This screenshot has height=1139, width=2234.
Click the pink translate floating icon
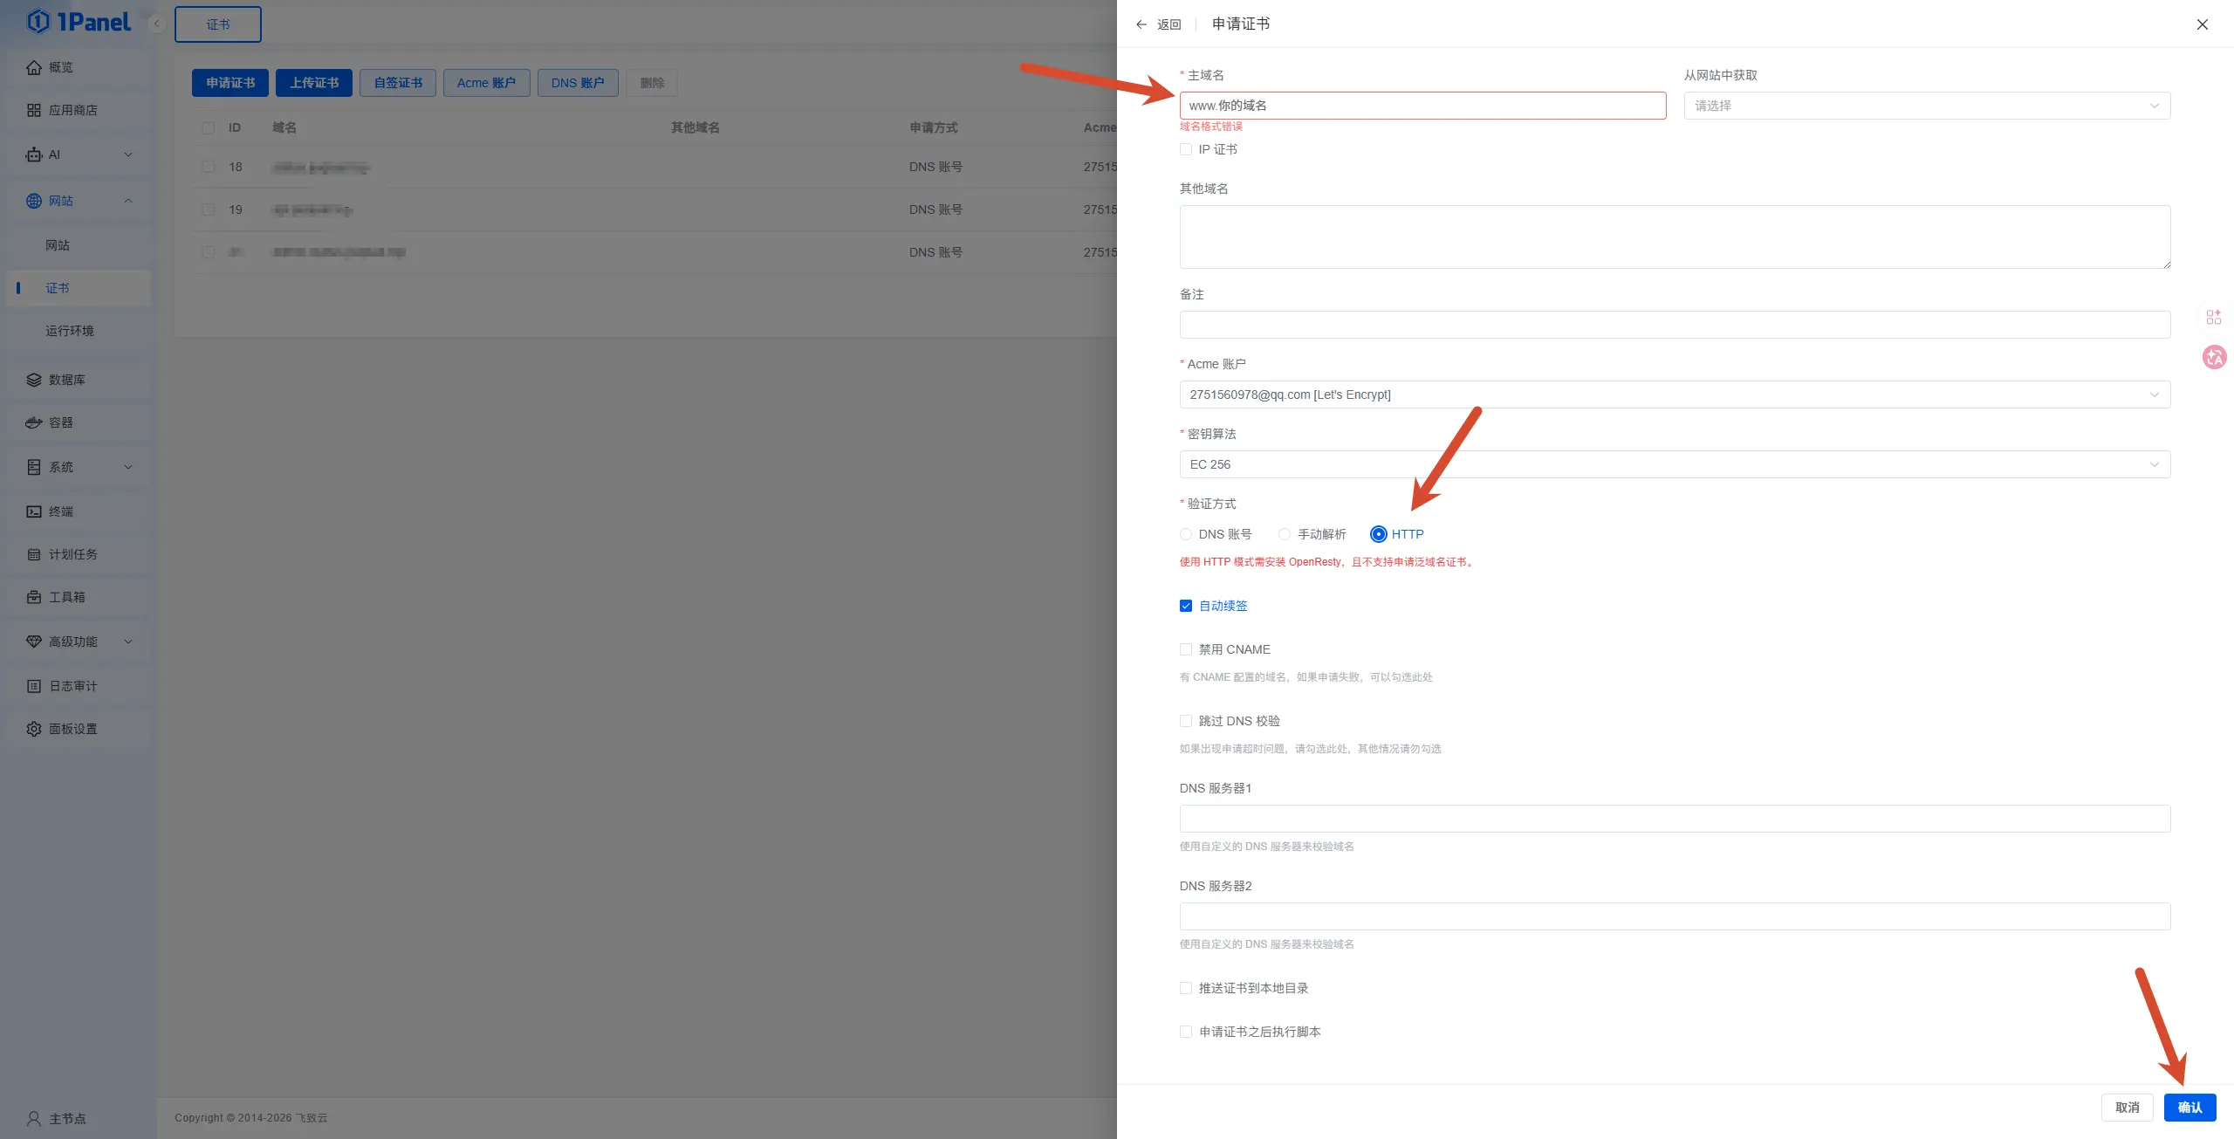click(x=2214, y=357)
